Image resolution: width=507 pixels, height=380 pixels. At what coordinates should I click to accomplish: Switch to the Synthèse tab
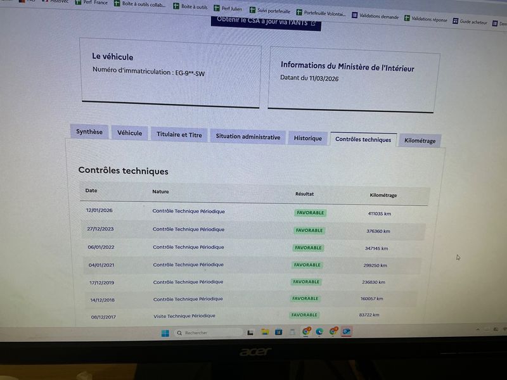click(89, 132)
